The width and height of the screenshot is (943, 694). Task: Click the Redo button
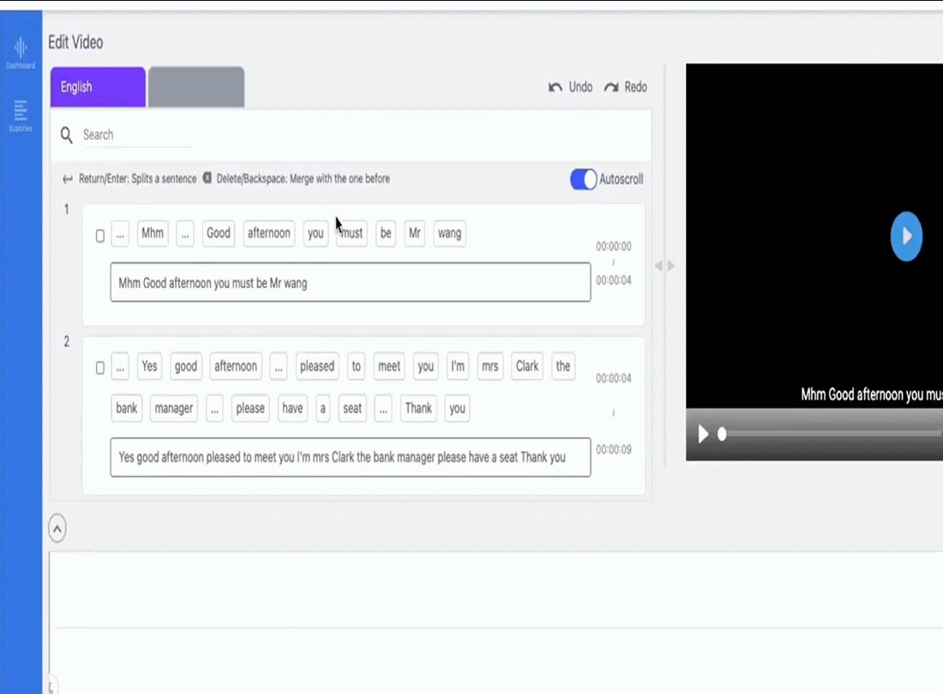(x=626, y=87)
